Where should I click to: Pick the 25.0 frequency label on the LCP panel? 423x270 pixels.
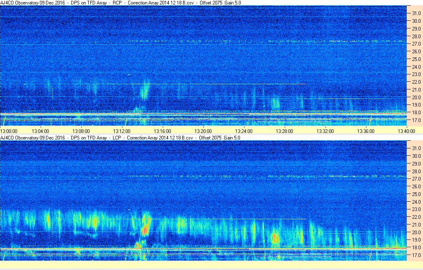point(416,194)
